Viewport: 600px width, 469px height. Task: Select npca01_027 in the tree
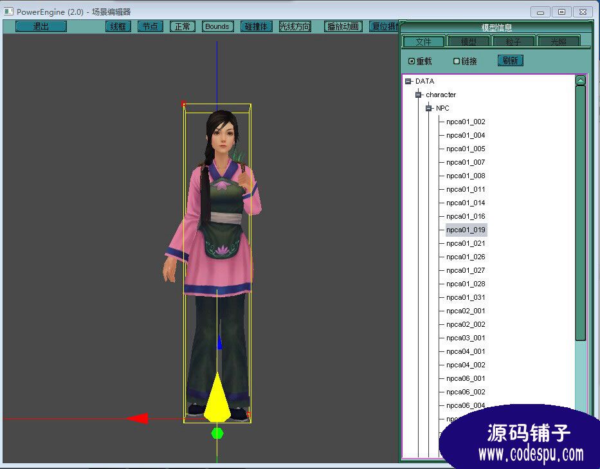pos(466,270)
